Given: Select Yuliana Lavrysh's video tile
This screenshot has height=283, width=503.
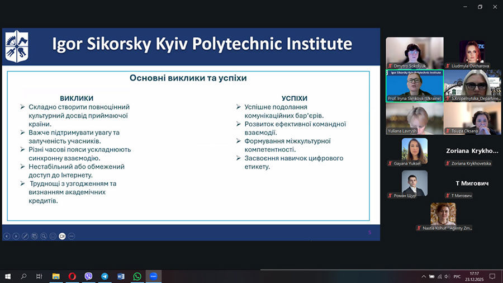Looking at the screenshot, I should 415,119.
